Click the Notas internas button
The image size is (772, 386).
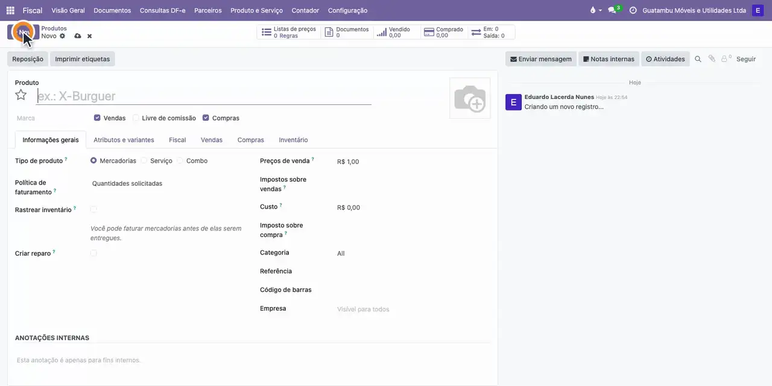[x=609, y=59]
